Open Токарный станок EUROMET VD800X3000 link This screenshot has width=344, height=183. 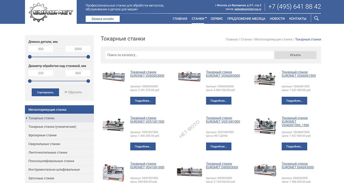(x=147, y=74)
